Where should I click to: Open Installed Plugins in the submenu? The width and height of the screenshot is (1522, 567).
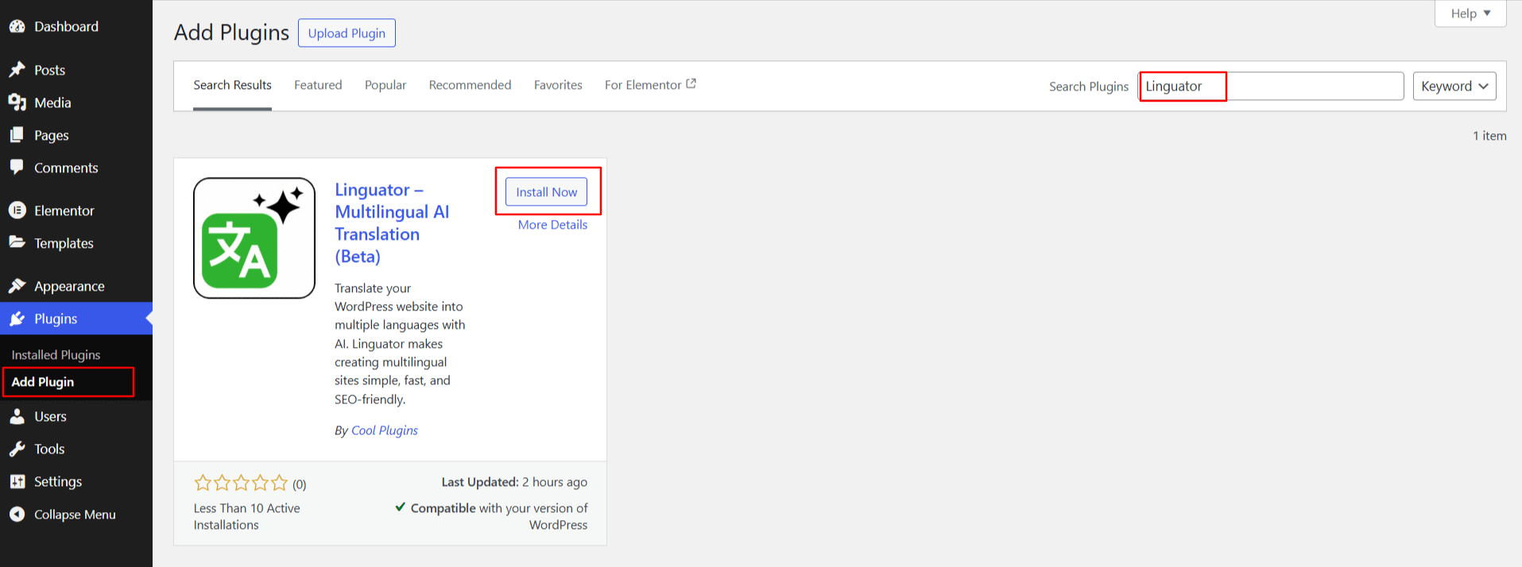point(56,355)
